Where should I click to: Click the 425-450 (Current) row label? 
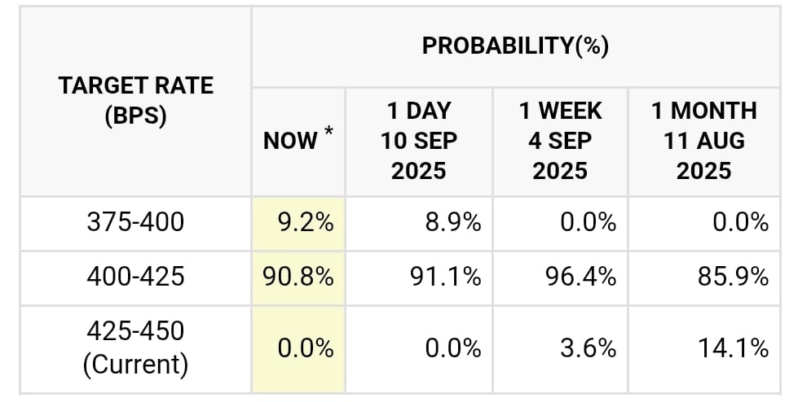point(135,349)
